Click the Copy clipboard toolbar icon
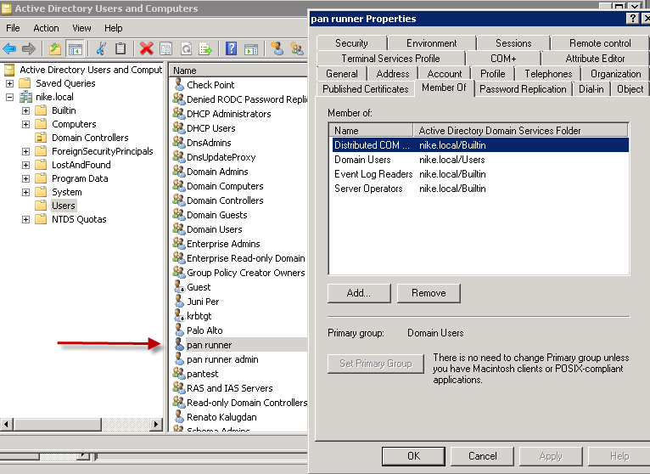This screenshot has width=650, height=474. tap(120, 48)
